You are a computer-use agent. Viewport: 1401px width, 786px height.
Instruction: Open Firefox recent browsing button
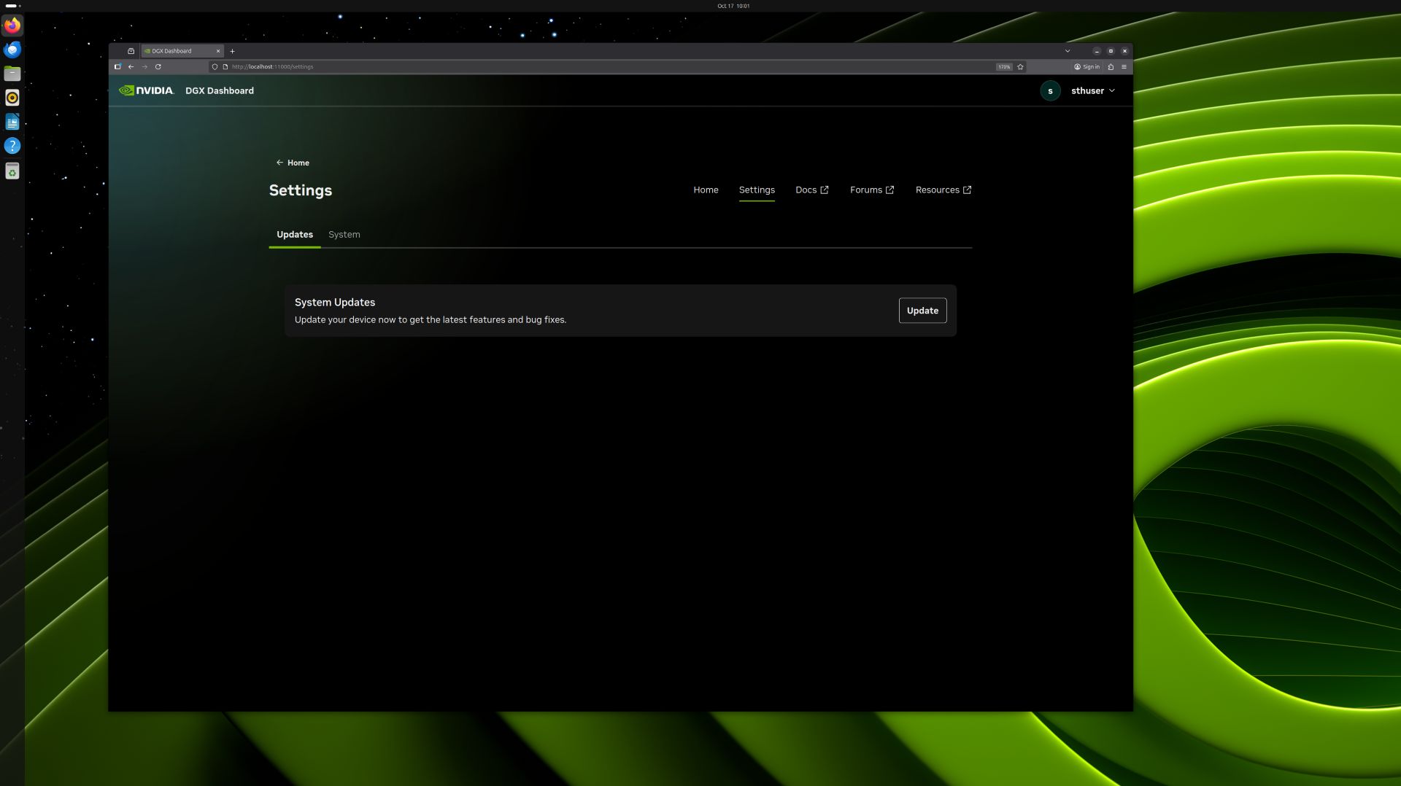click(131, 51)
